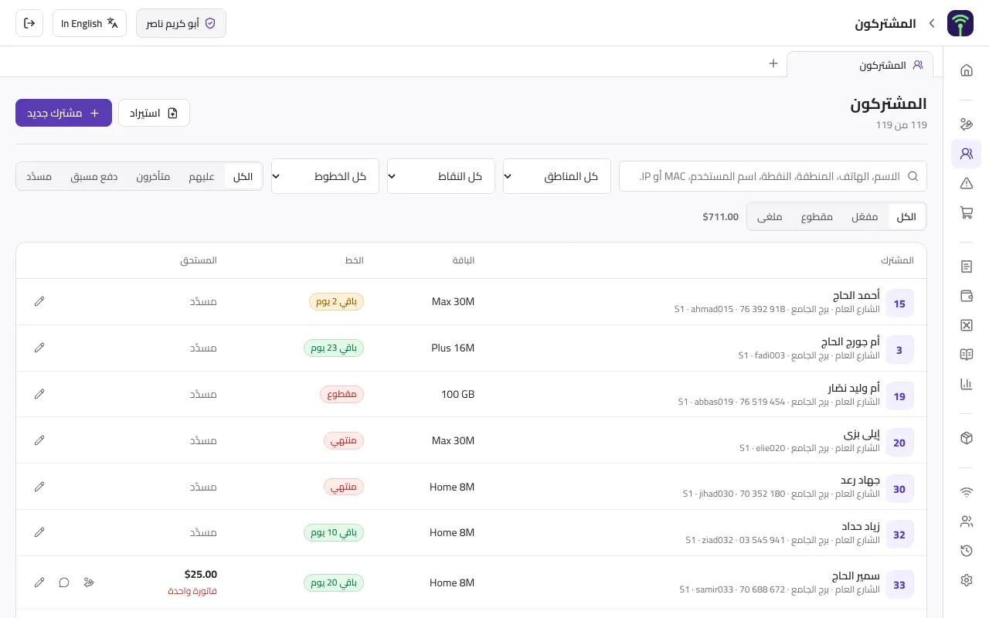Add a new tab with the plus icon

coord(773,63)
